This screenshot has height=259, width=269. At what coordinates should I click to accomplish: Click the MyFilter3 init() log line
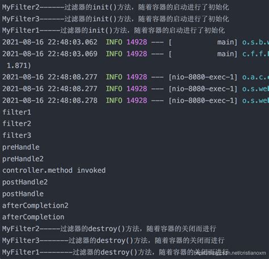[116, 19]
